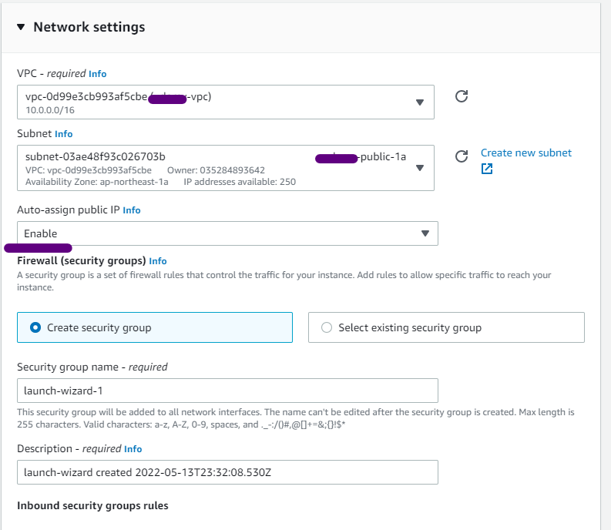Open Info link for Auto-assign public IP
Viewport: 611px width, 530px height.
click(132, 210)
